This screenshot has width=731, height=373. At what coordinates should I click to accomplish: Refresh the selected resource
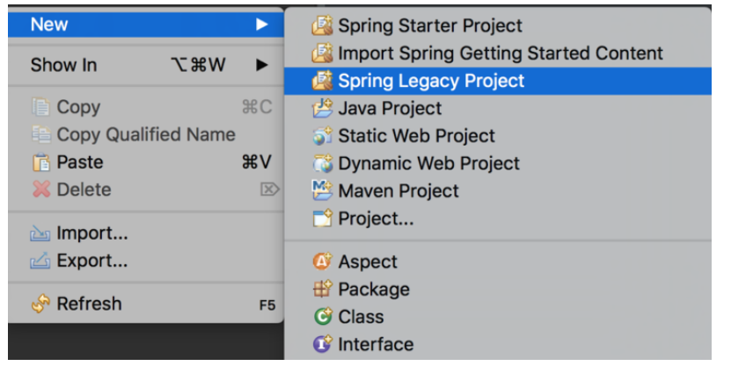pos(89,304)
